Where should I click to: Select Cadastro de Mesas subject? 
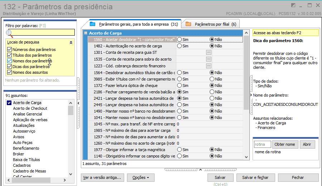[x=29, y=171]
